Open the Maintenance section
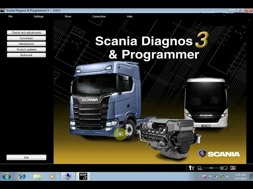The image size is (253, 189). click(x=26, y=44)
